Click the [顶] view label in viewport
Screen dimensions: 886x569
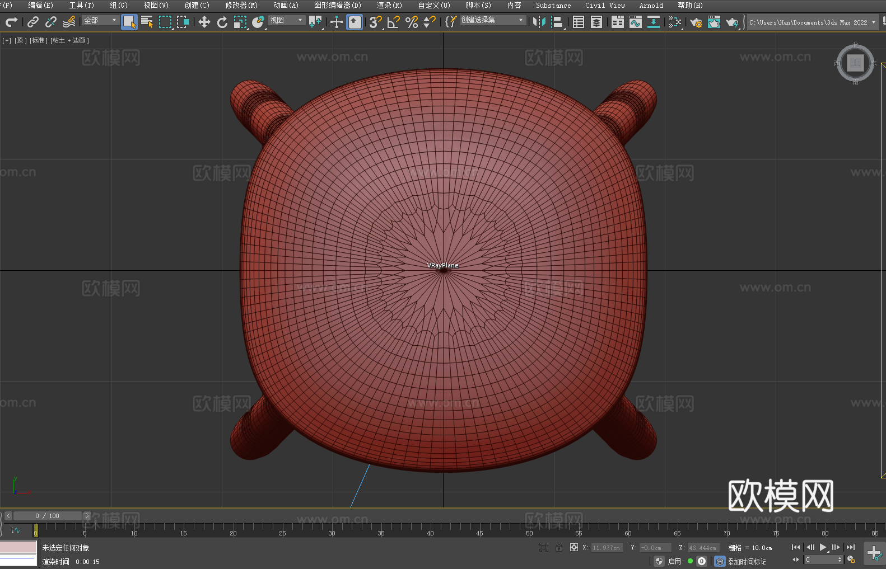[20, 40]
